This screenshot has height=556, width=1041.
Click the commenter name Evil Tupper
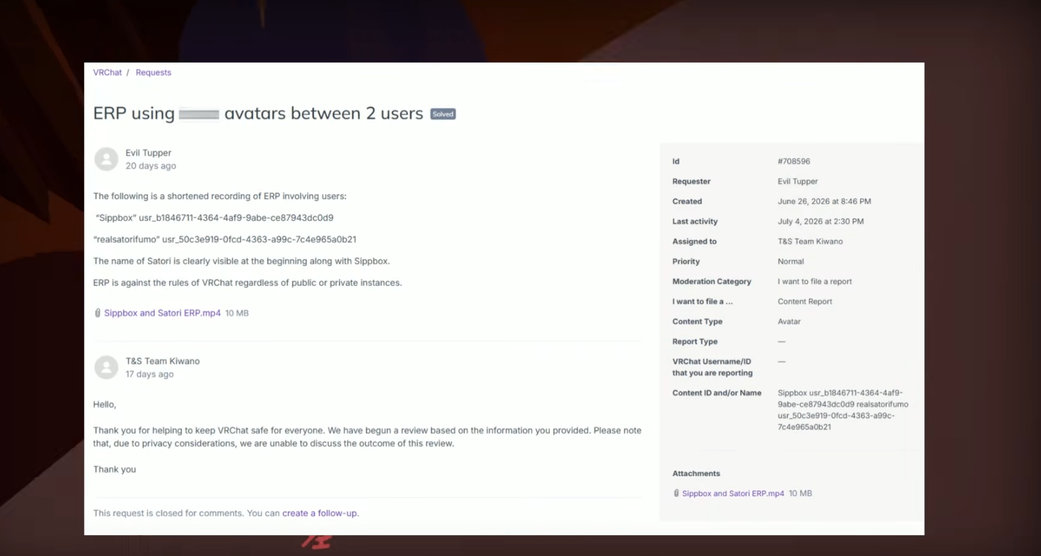[148, 153]
